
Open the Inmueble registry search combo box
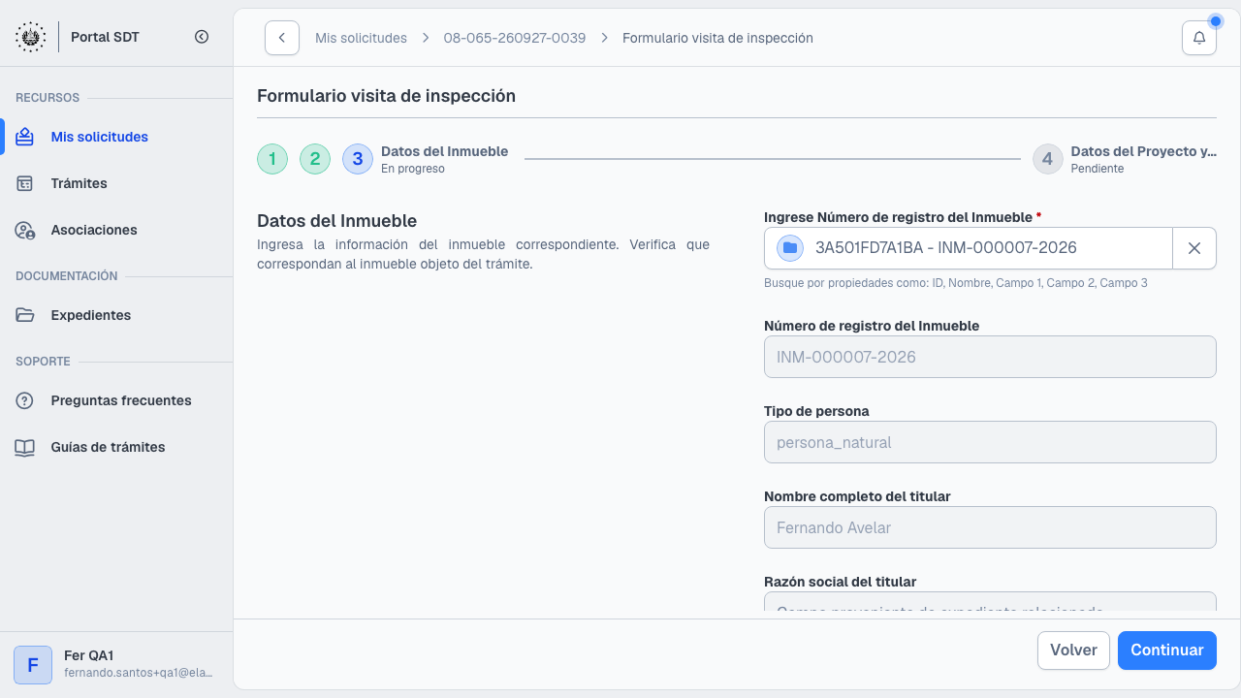point(970,248)
